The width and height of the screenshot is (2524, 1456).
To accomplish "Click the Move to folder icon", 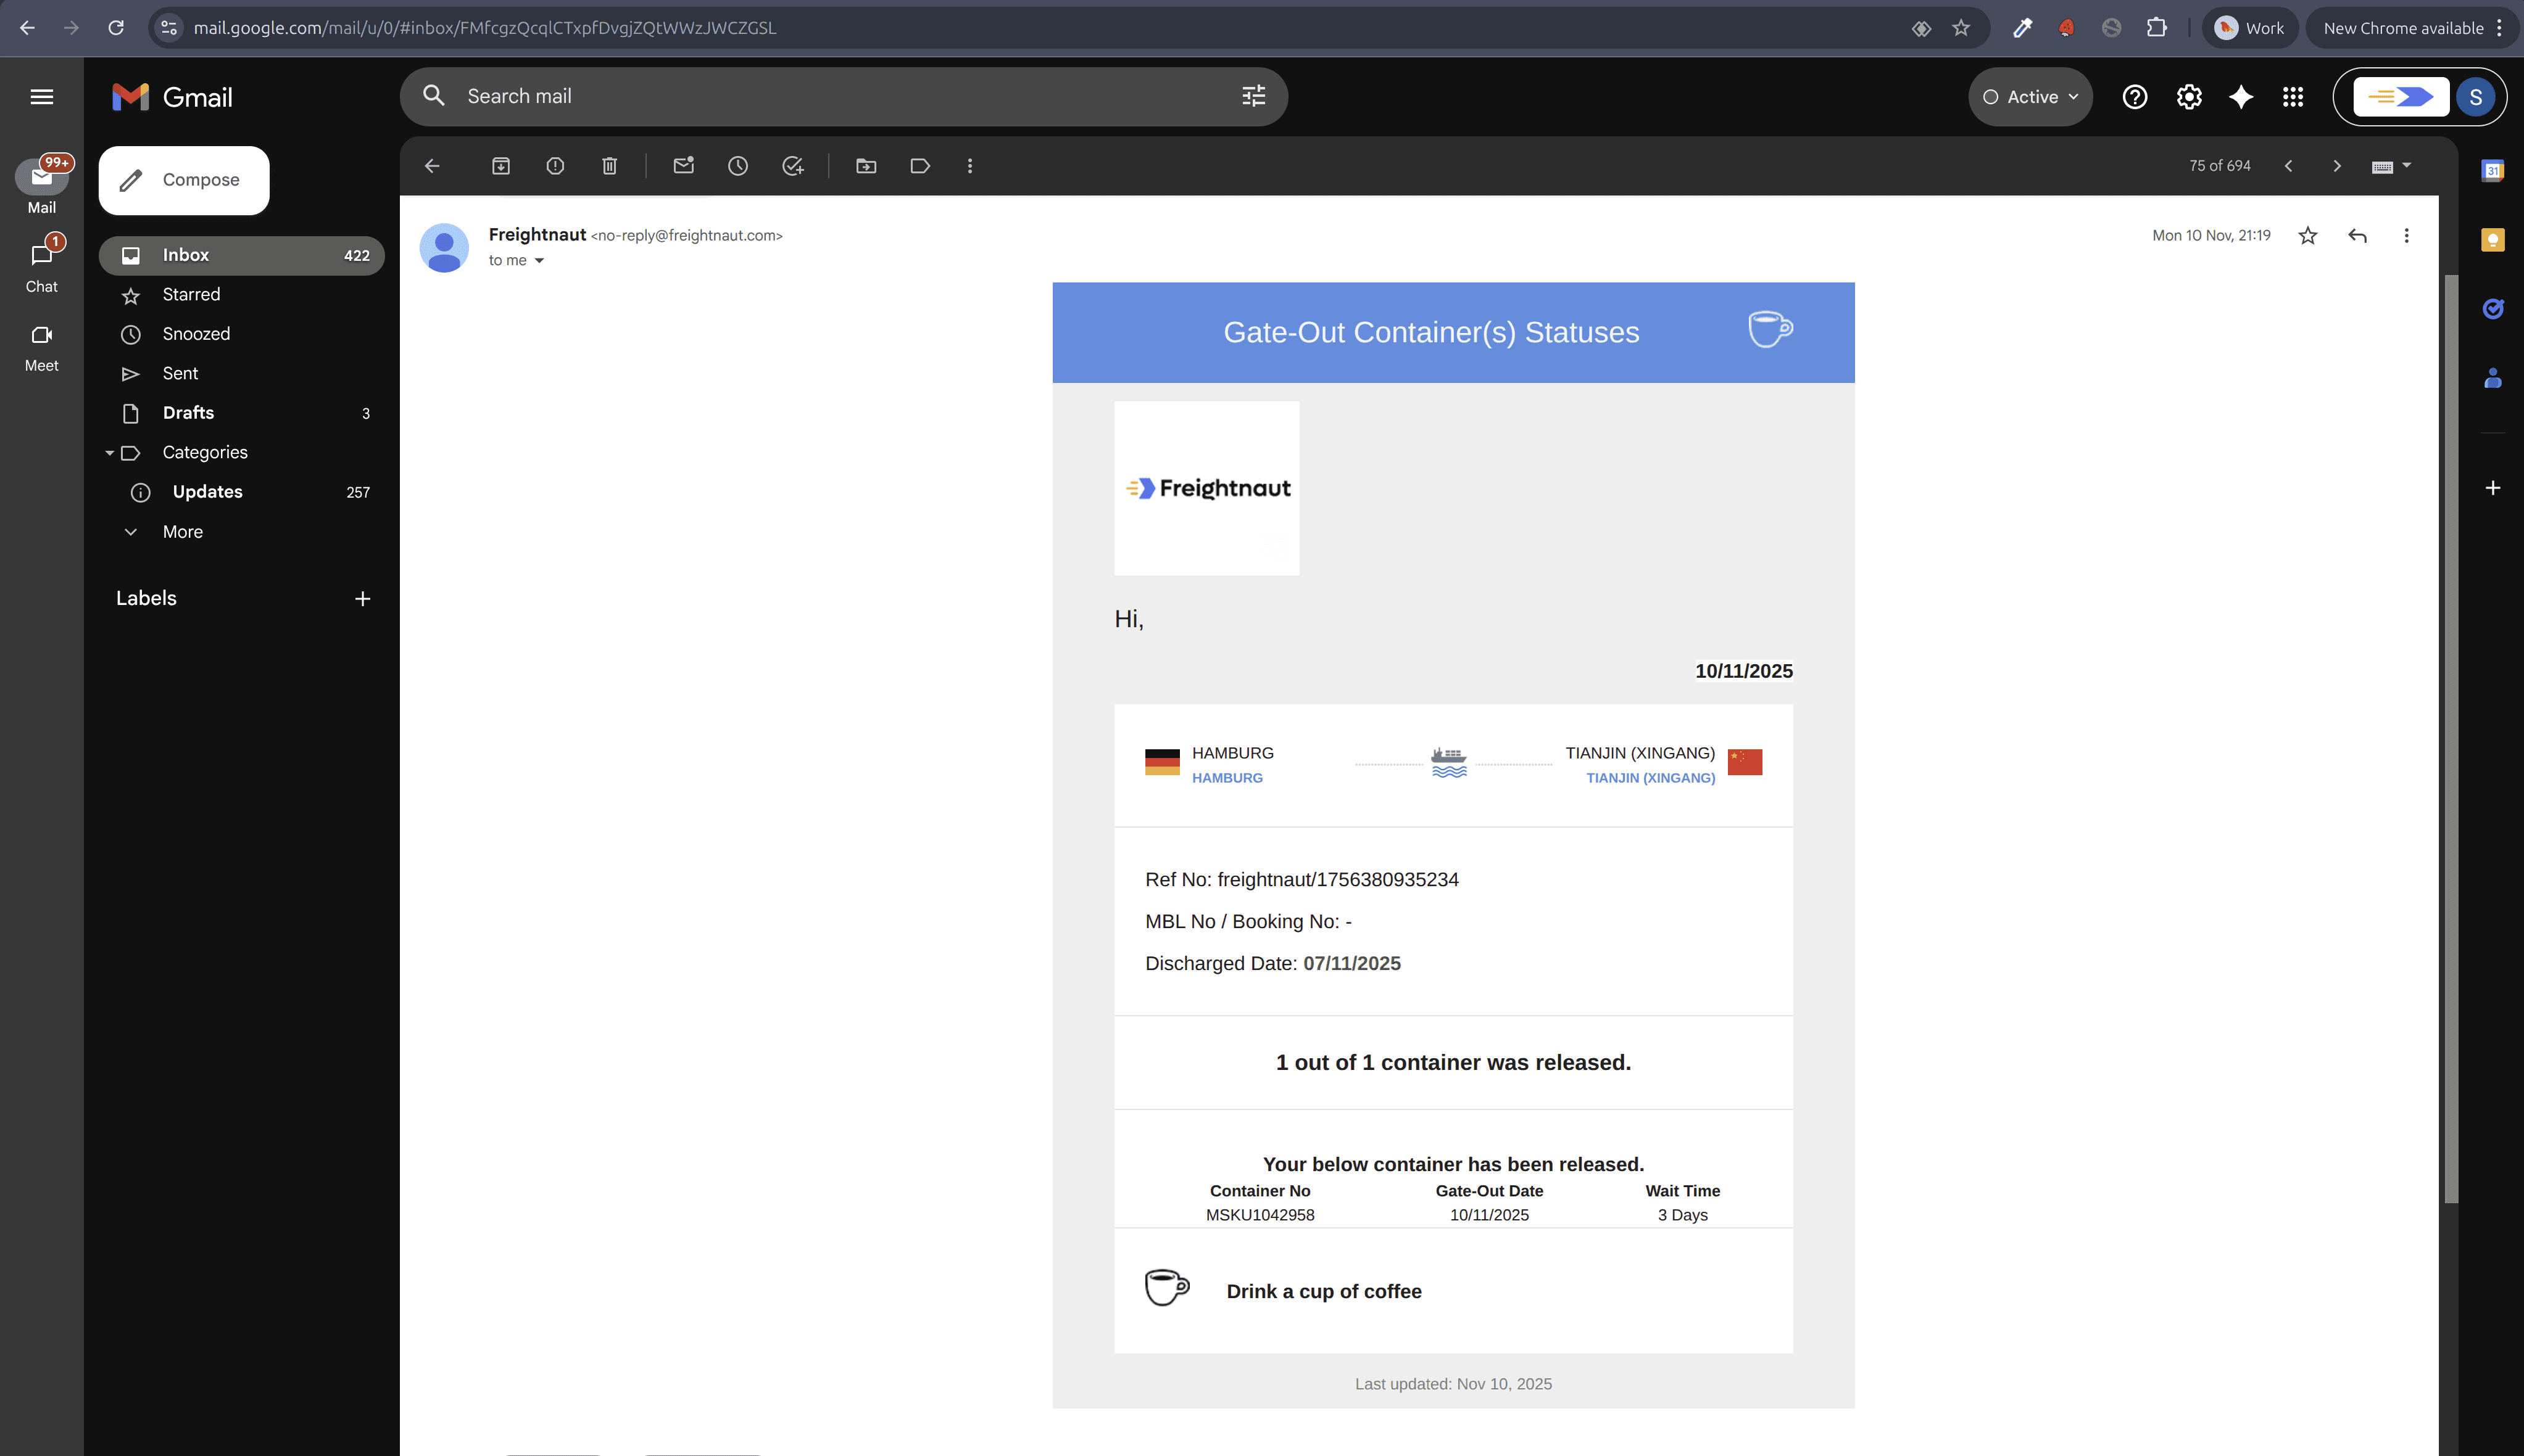I will pyautogui.click(x=866, y=166).
